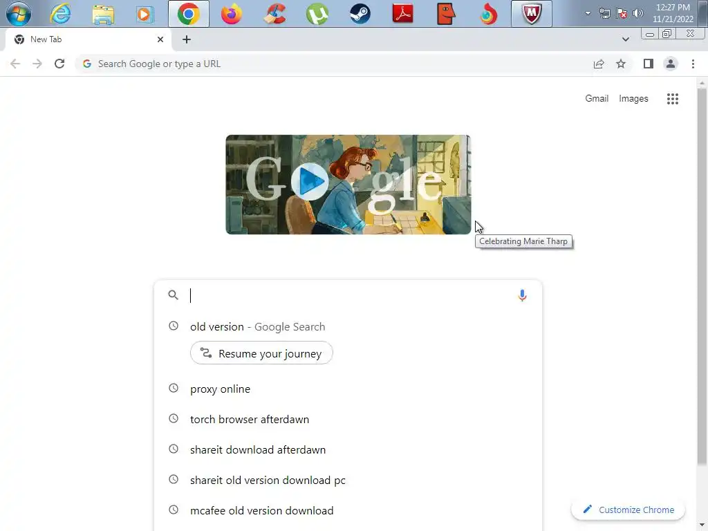This screenshot has height=531, width=708.
Task: Play the Marie Tharp Google Doodle
Action: tap(310, 181)
